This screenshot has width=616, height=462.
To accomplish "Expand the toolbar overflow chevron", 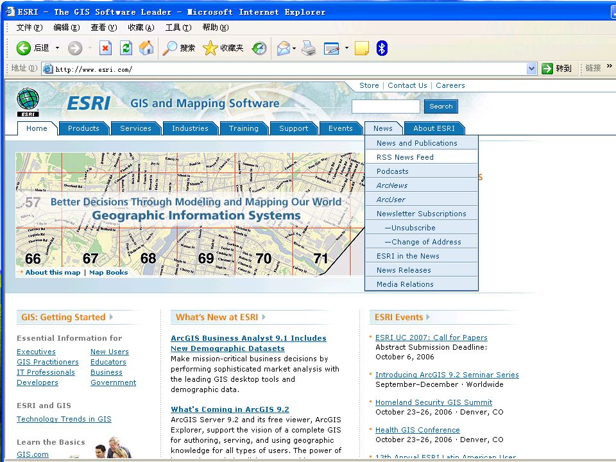I will pyautogui.click(x=610, y=66).
